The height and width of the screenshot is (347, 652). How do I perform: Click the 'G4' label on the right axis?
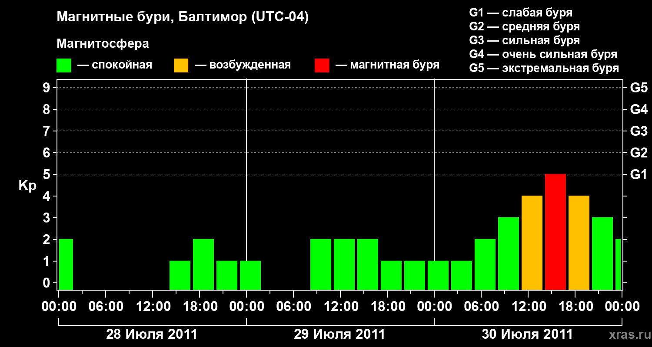pos(639,109)
